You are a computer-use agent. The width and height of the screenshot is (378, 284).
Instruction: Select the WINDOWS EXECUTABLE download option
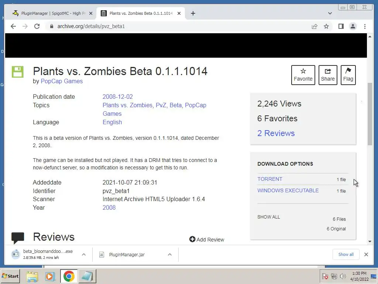pyautogui.click(x=288, y=190)
